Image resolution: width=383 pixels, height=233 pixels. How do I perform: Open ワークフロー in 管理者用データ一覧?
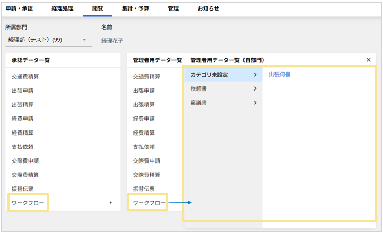click(x=149, y=203)
